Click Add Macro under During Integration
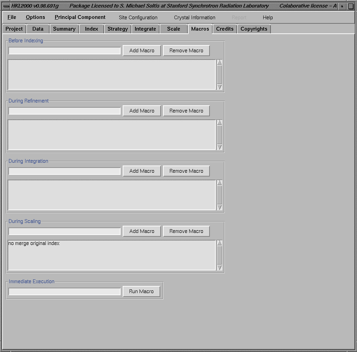 (142, 171)
